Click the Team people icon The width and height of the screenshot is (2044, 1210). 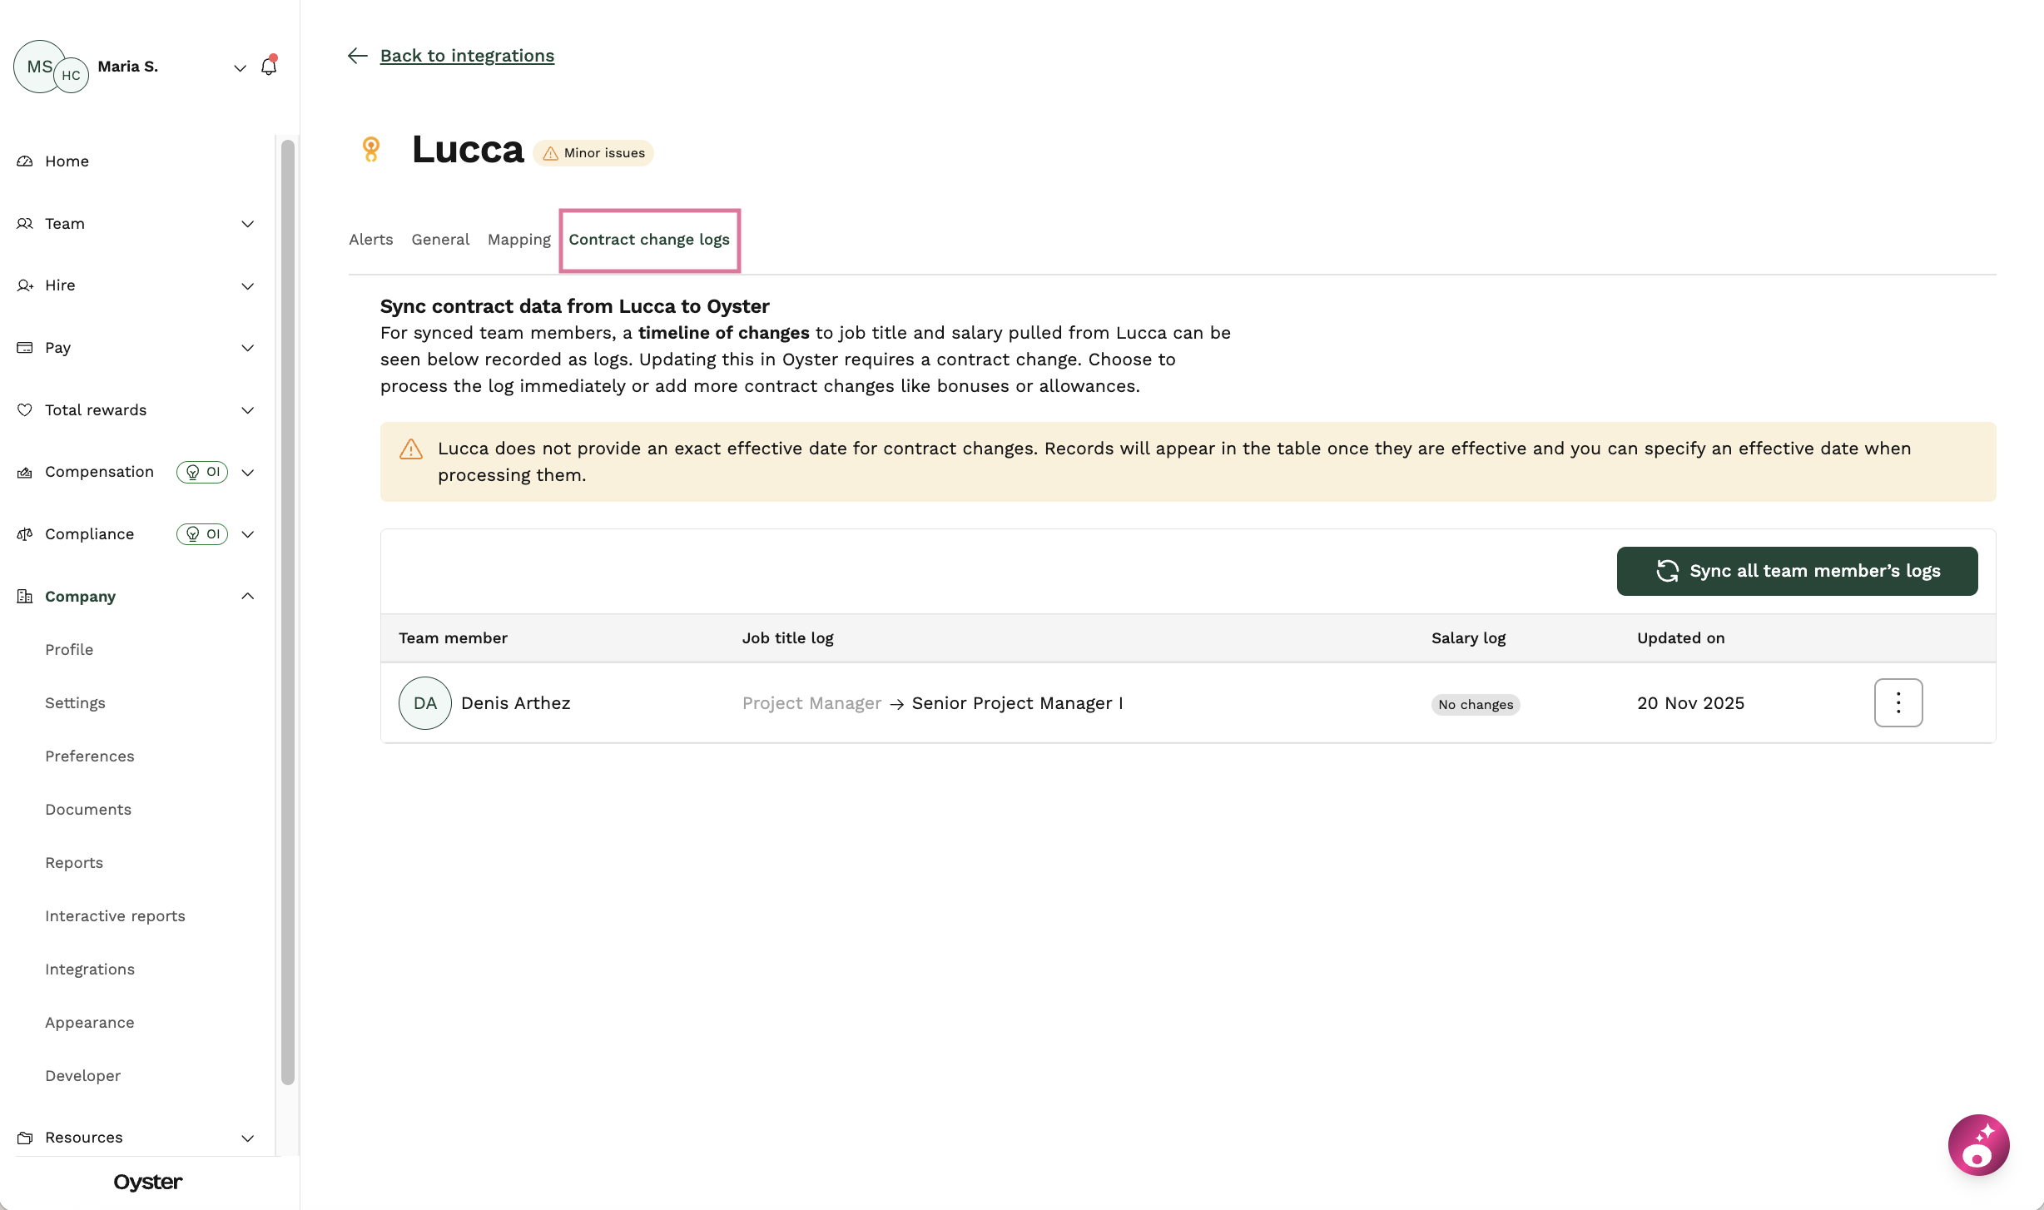(25, 224)
